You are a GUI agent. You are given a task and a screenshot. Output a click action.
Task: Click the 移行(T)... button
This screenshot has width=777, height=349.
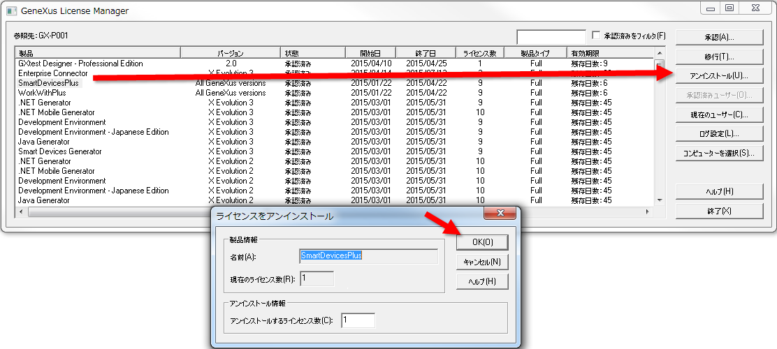click(x=719, y=57)
